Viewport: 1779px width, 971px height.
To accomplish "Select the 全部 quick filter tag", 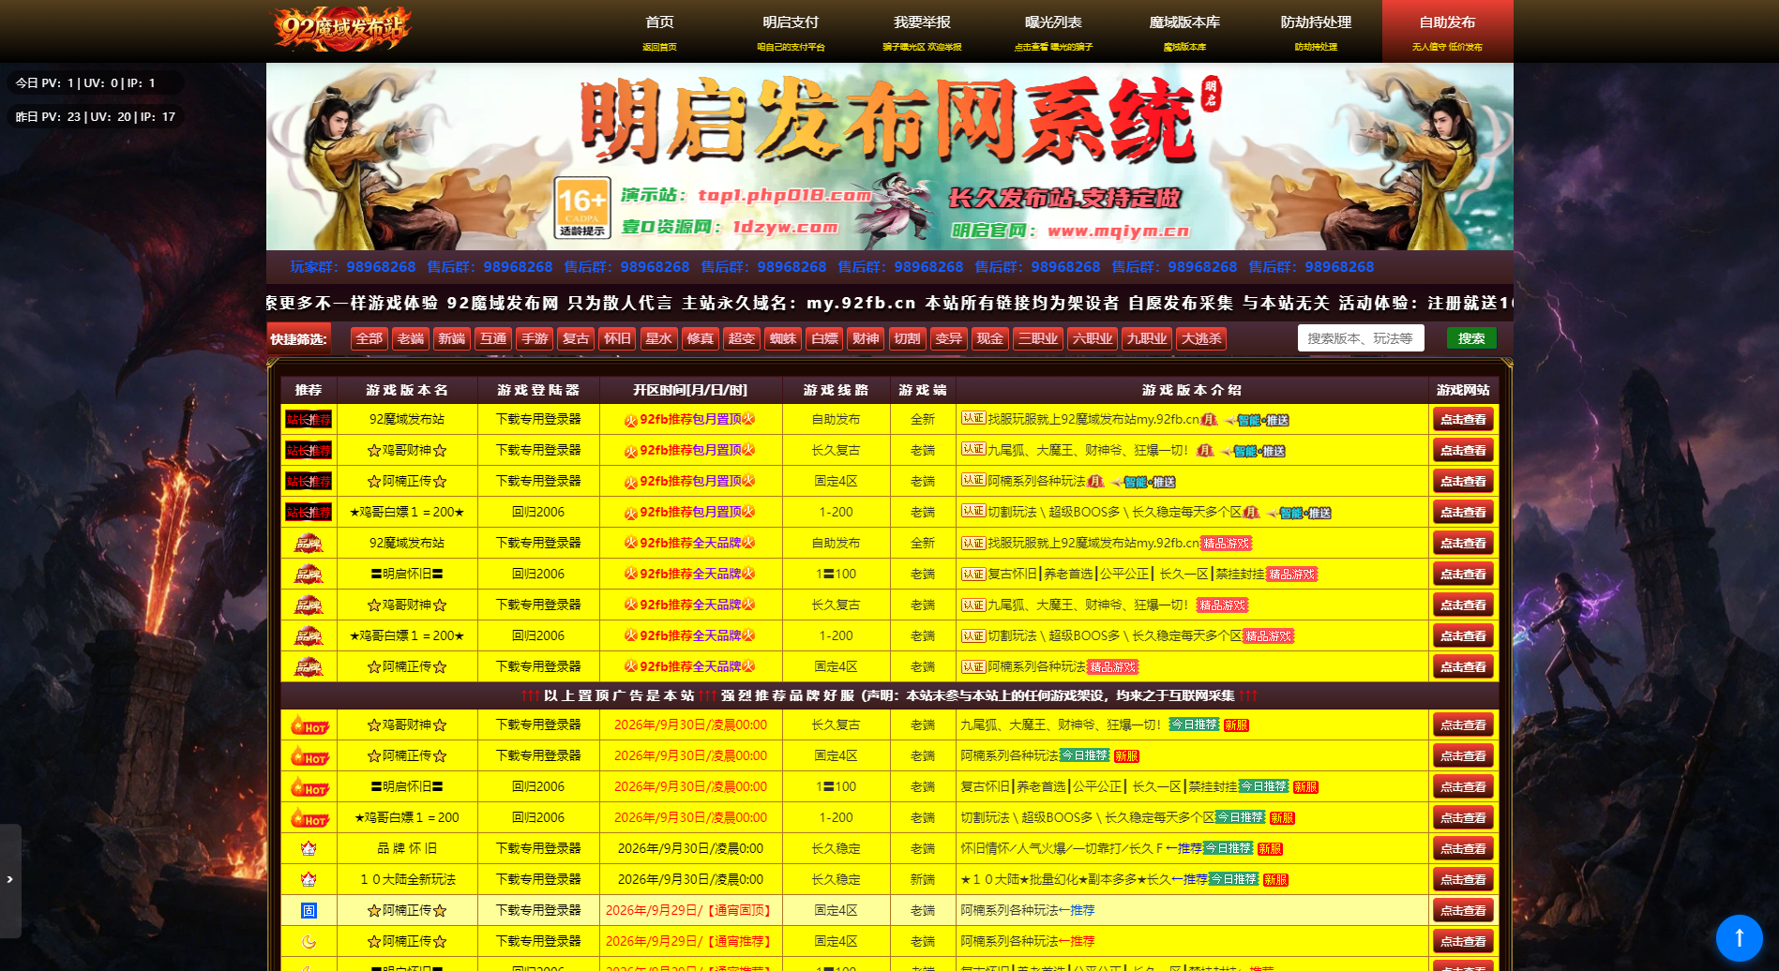I will tap(369, 339).
